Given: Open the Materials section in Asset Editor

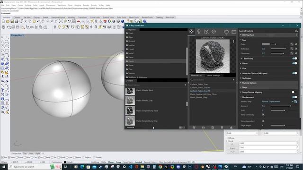Looking at the screenshot, I should coord(191,32).
